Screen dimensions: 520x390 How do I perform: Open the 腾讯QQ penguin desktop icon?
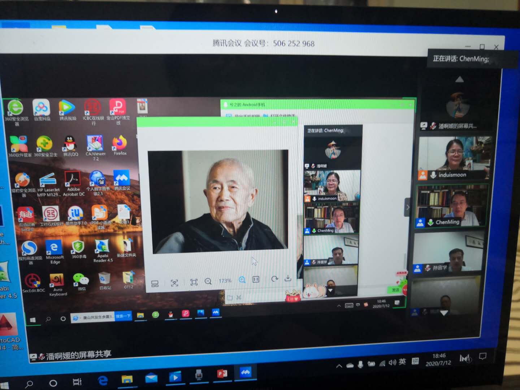pos(70,144)
